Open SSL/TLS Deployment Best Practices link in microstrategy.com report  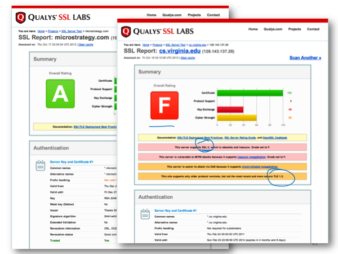tap(95, 127)
